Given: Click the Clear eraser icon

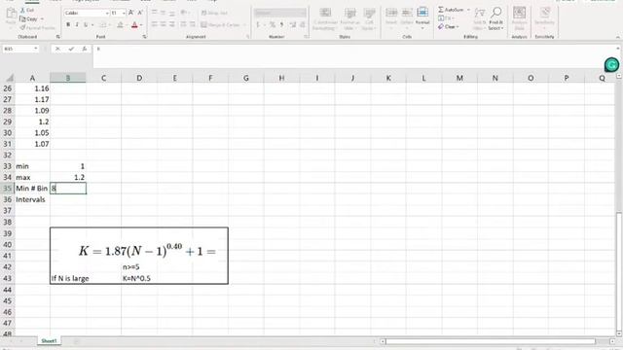Looking at the screenshot, I should 441,26.
